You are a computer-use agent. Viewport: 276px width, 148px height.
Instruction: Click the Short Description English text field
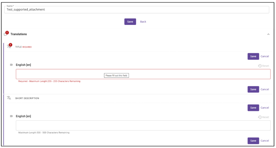coord(143,125)
